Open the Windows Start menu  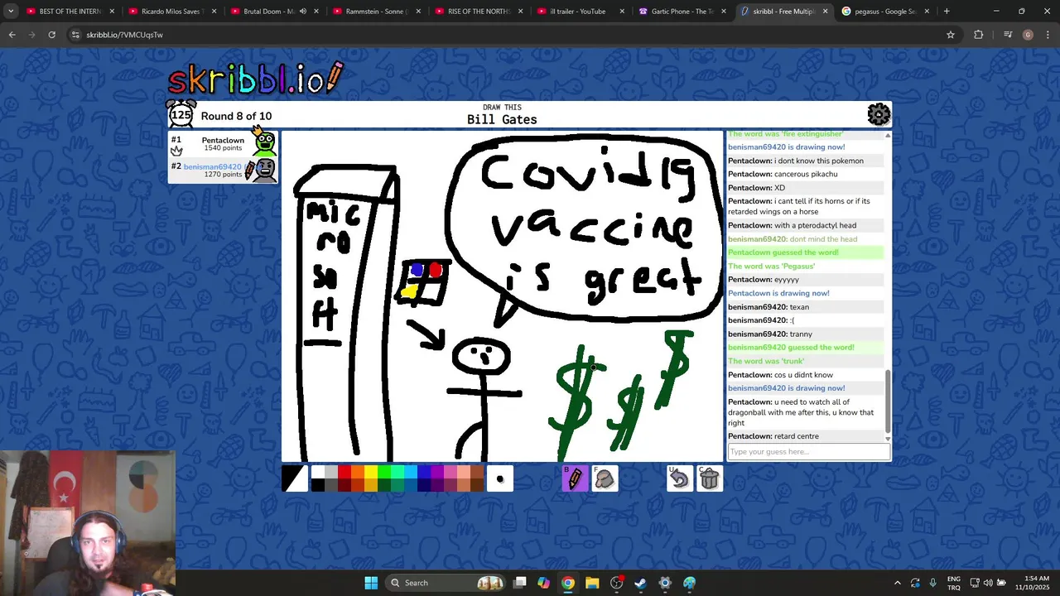coord(371,583)
